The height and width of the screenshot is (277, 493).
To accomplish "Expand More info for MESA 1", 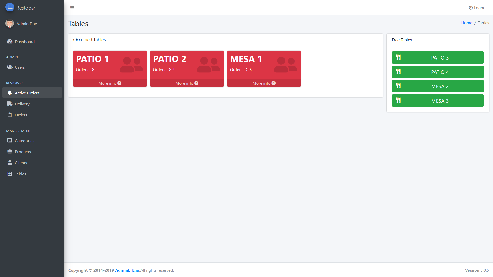I will point(264,83).
